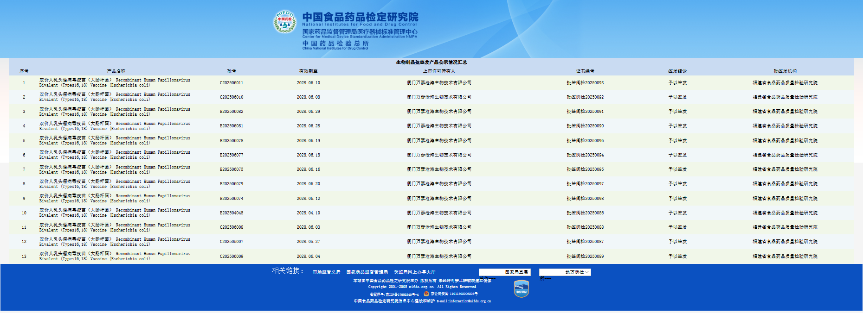Click the 序号 column header
863x313 pixels.
tap(24, 71)
